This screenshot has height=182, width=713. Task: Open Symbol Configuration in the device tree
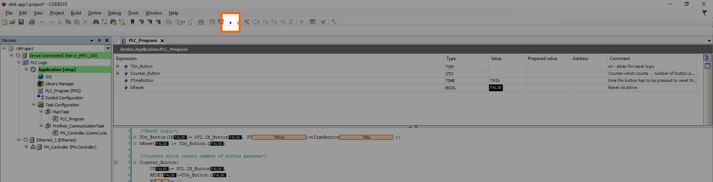[64, 98]
